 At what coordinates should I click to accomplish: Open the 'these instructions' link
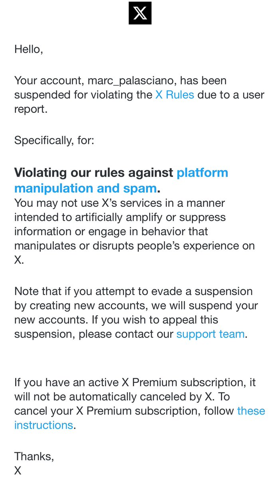(x=251, y=411)
